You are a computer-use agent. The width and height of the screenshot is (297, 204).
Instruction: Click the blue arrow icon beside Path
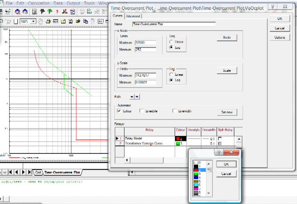[137, 97]
